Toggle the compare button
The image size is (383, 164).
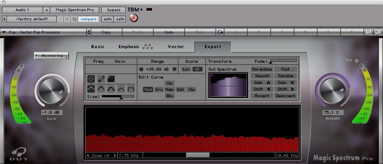click(89, 19)
